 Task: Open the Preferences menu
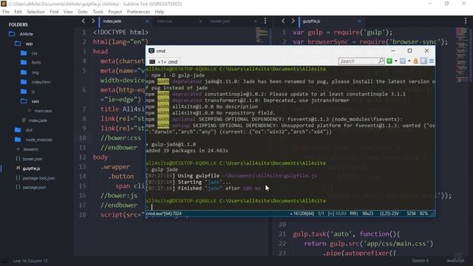(138, 12)
